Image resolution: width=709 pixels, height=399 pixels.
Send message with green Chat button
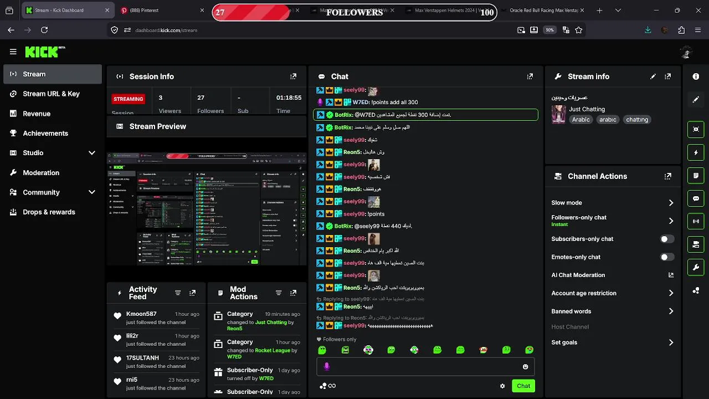coord(523,386)
